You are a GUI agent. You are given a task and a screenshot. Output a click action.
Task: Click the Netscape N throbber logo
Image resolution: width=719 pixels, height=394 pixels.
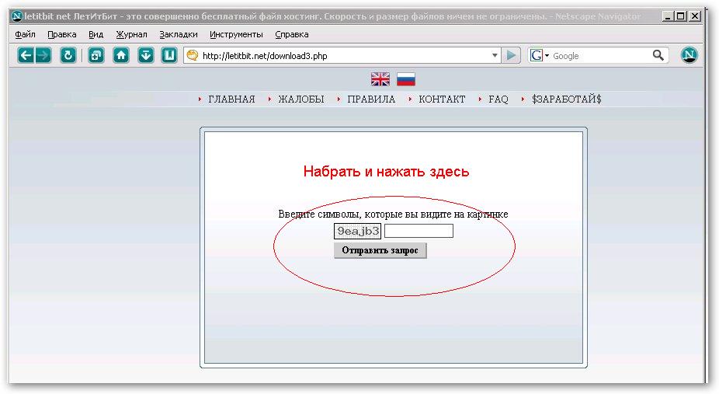[689, 55]
